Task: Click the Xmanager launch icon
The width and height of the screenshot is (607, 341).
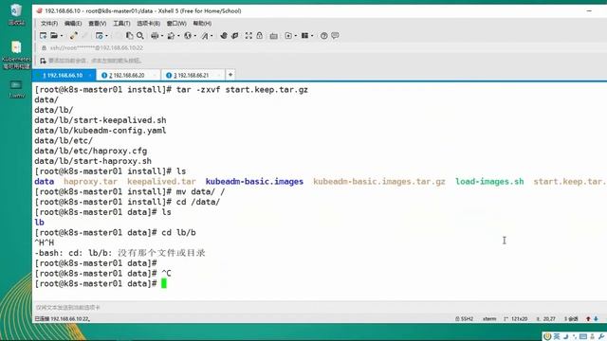Action: (x=234, y=36)
